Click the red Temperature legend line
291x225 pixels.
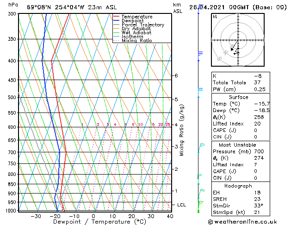tap(117, 17)
